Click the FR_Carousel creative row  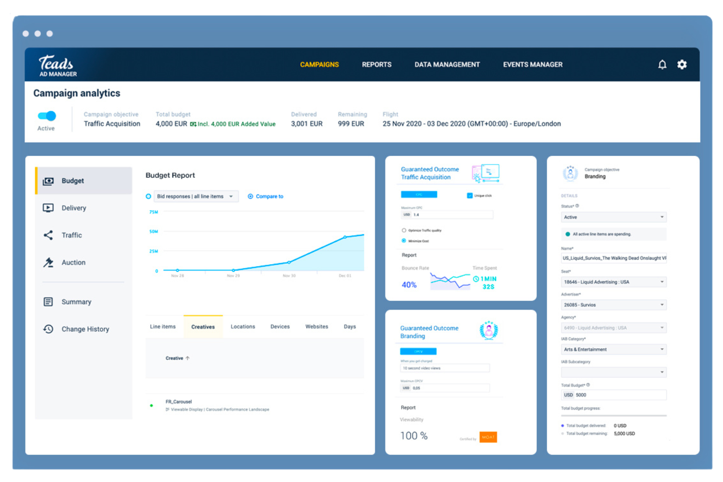click(x=255, y=406)
